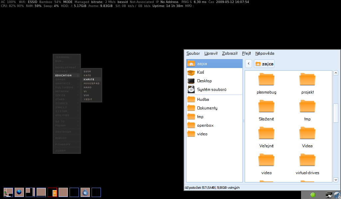Image resolution: width=341 pixels, height=199 pixels.
Task: Switch to workspace showing the globe icon
Action: tap(19, 192)
